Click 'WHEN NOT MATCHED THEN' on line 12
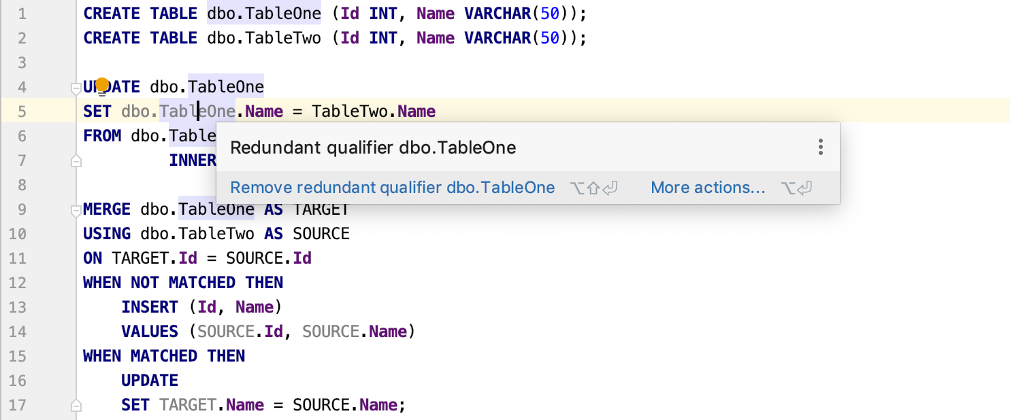The width and height of the screenshot is (1010, 420). (183, 283)
